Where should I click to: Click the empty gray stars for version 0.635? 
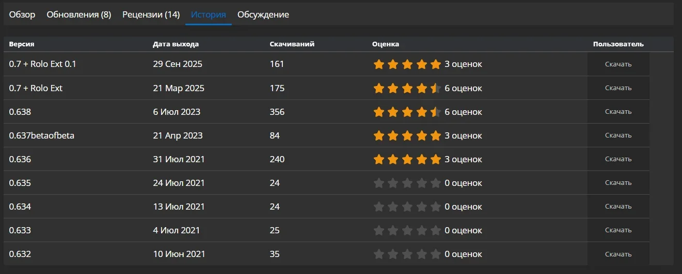click(407, 183)
